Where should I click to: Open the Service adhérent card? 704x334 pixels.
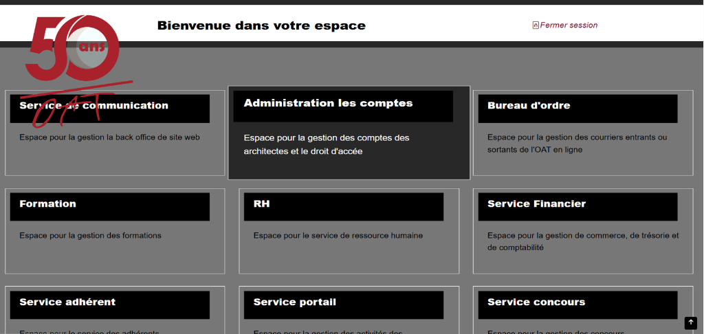click(x=67, y=302)
